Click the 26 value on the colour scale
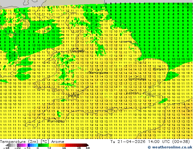This screenshot has height=149, width=193. click(64, 148)
